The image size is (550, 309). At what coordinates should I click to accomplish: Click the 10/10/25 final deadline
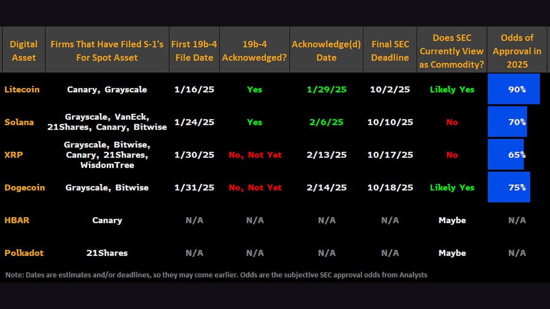[x=390, y=122]
